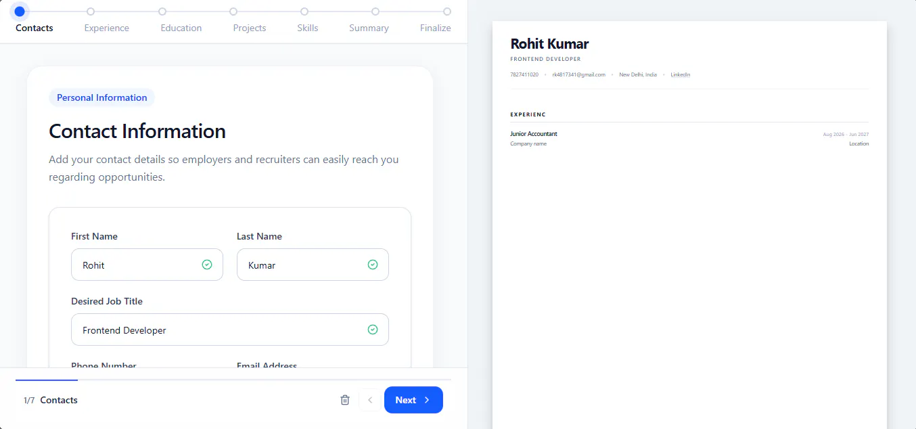This screenshot has width=916, height=429.
Task: Click New Delhi, India in preview
Action: click(x=638, y=74)
